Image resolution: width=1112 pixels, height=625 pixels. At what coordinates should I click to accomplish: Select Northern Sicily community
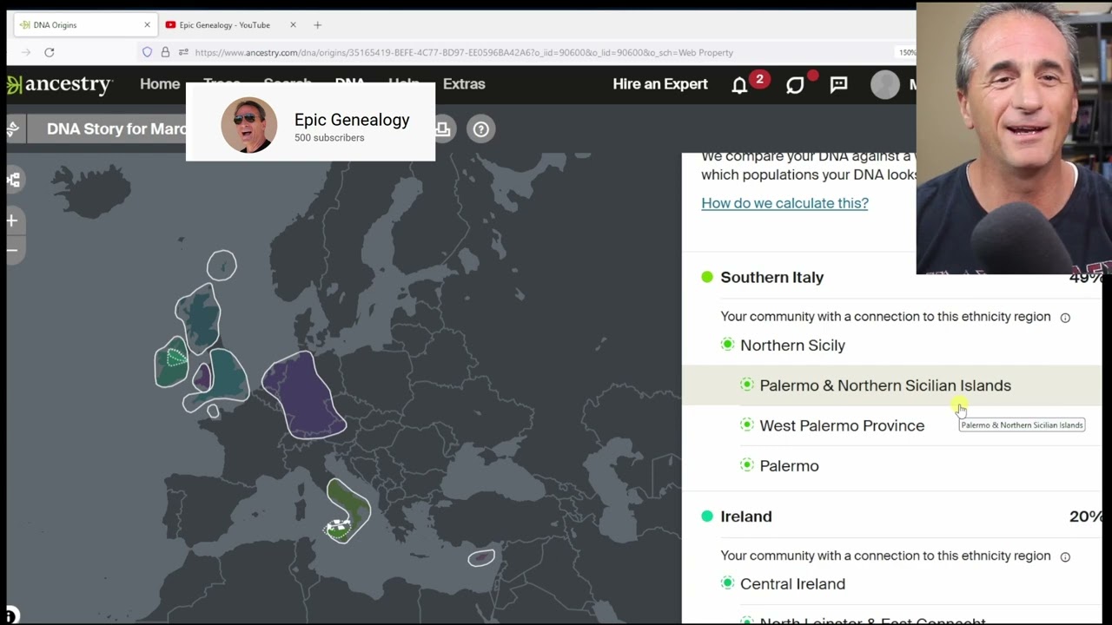(792, 345)
